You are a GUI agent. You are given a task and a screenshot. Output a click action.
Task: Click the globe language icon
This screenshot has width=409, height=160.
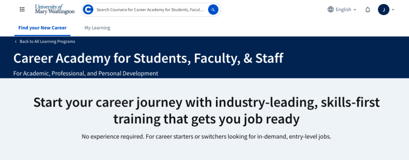coord(330,10)
